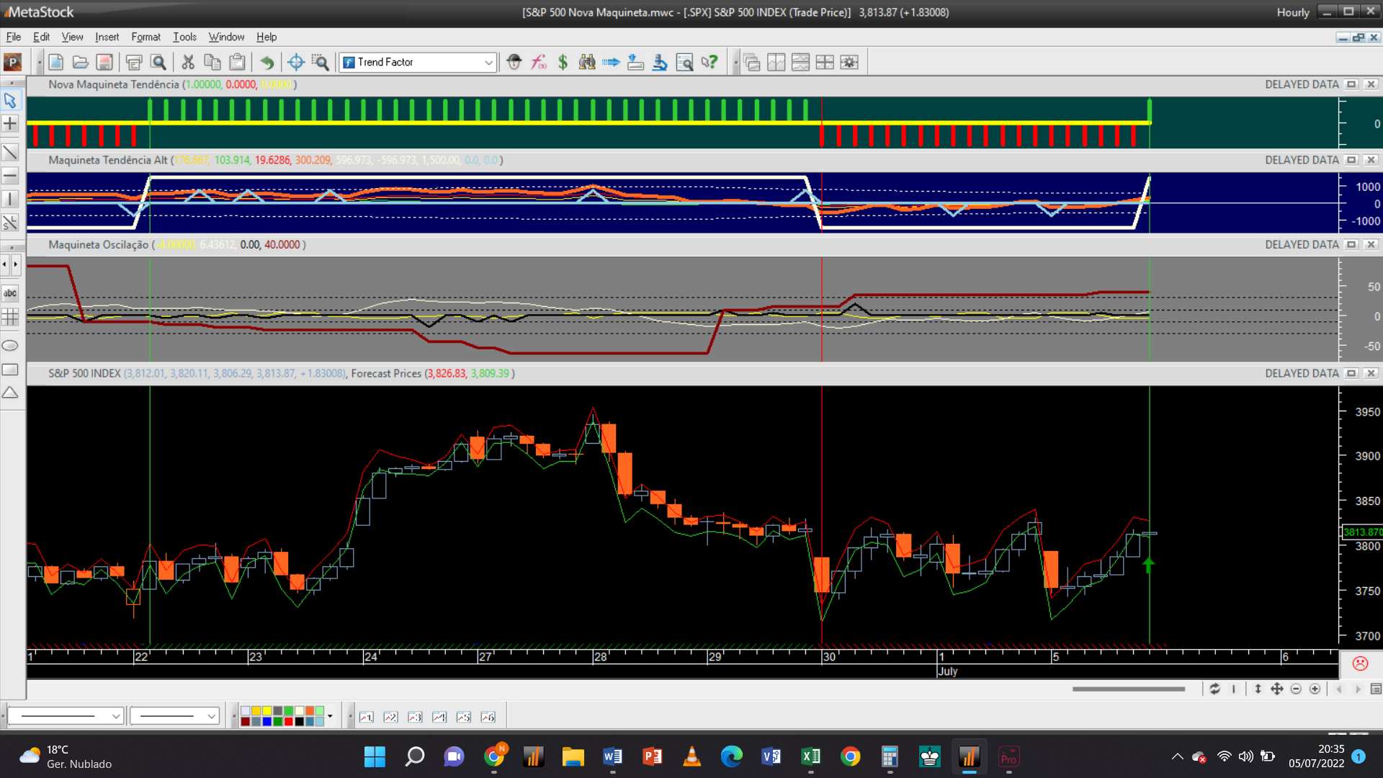
Task: Maximize the Nova Maquineta Tendência inner window
Action: tap(1351, 84)
